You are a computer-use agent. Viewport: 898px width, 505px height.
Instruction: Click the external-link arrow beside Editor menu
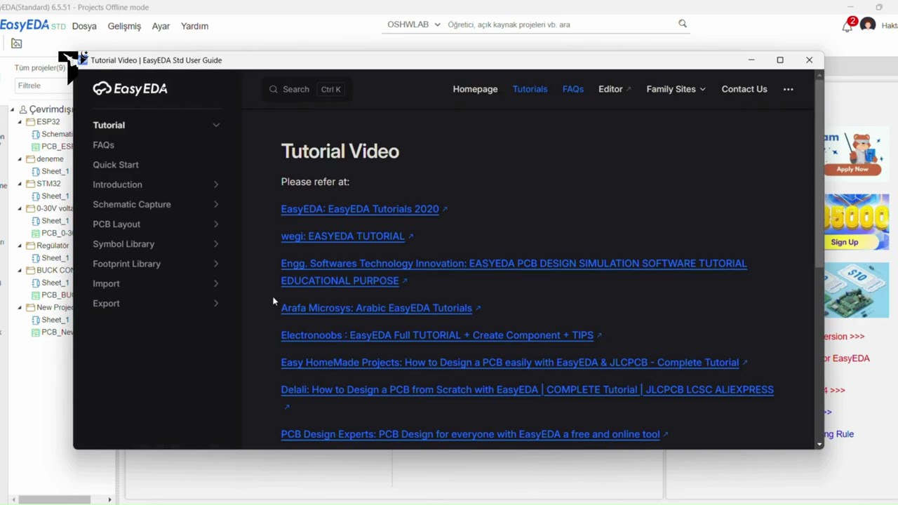pos(629,89)
